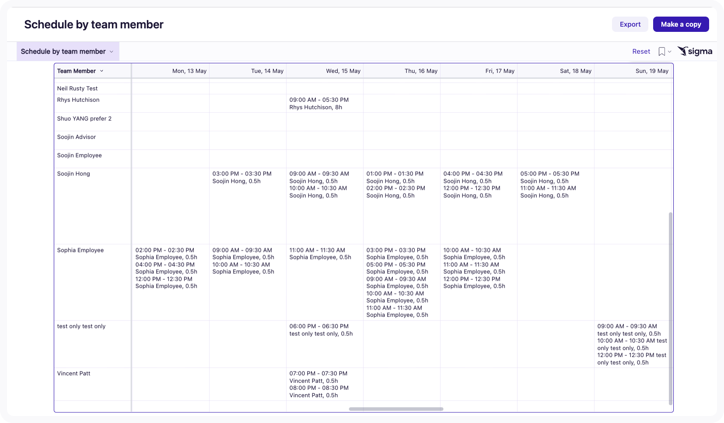
Task: Click the bookmark icon near Reset
Action: pos(662,51)
